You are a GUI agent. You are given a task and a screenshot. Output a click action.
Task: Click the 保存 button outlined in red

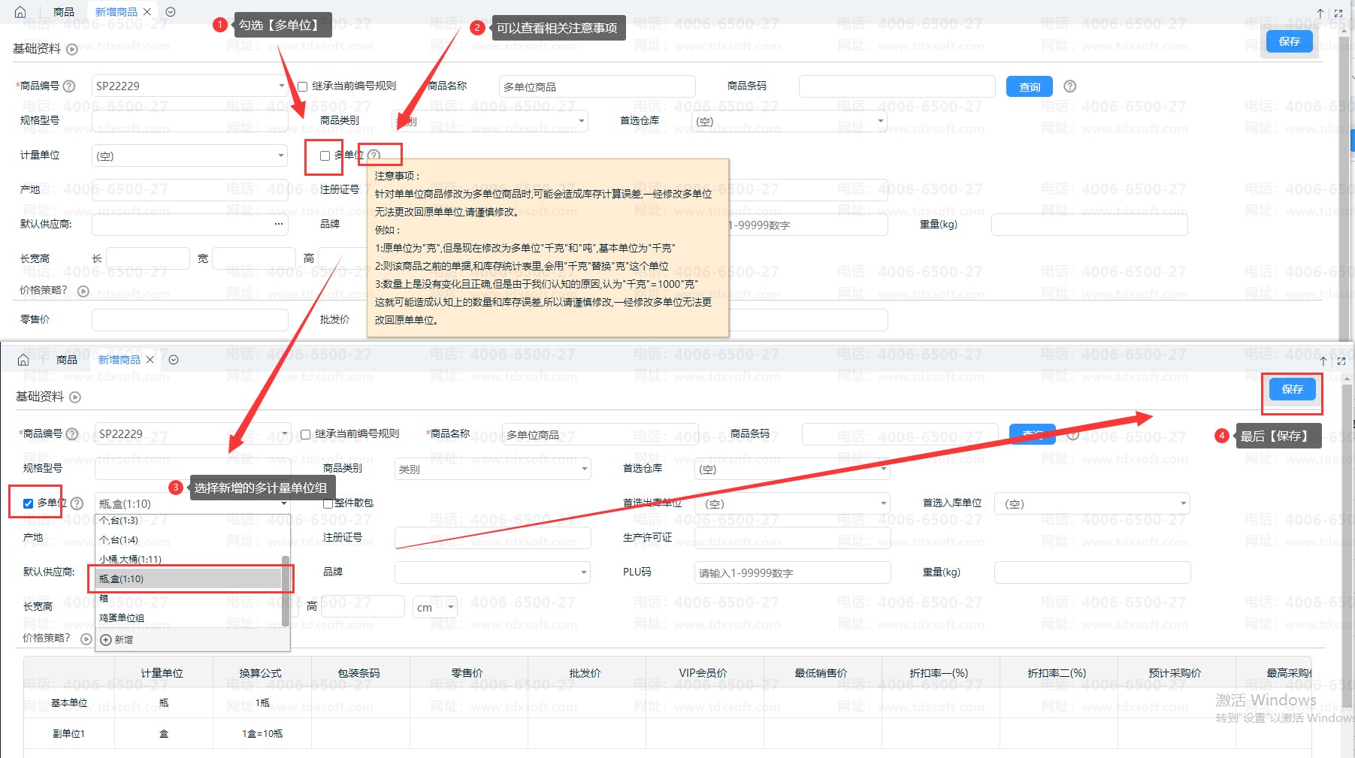1291,389
